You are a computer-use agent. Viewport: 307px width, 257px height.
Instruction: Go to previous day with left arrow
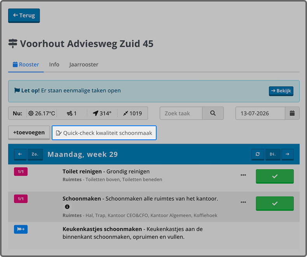(20, 155)
